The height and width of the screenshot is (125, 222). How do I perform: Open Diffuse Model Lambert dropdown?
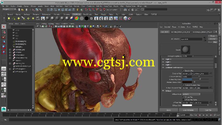(x=191, y=94)
